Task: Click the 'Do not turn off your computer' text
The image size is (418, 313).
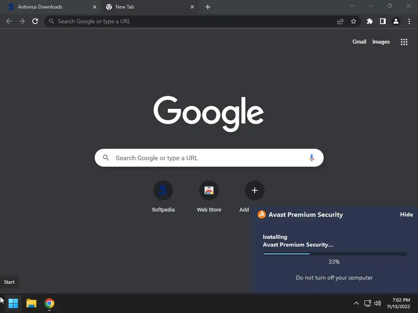Action: (334, 278)
